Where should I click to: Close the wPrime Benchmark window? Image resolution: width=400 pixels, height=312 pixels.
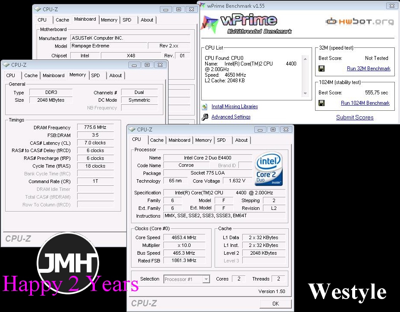[x=392, y=6]
